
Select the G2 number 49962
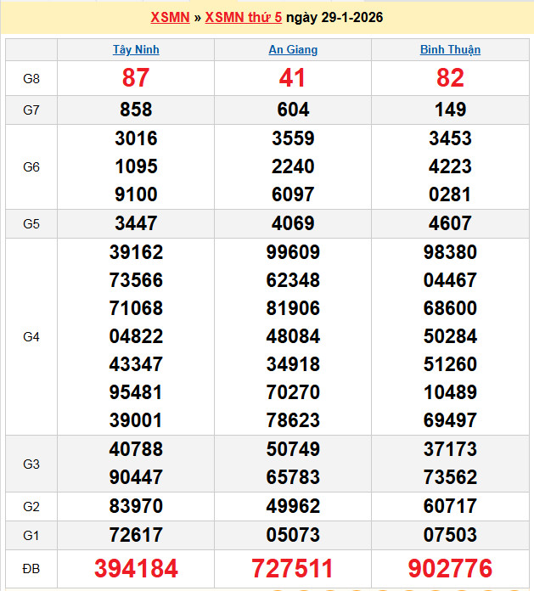(293, 507)
